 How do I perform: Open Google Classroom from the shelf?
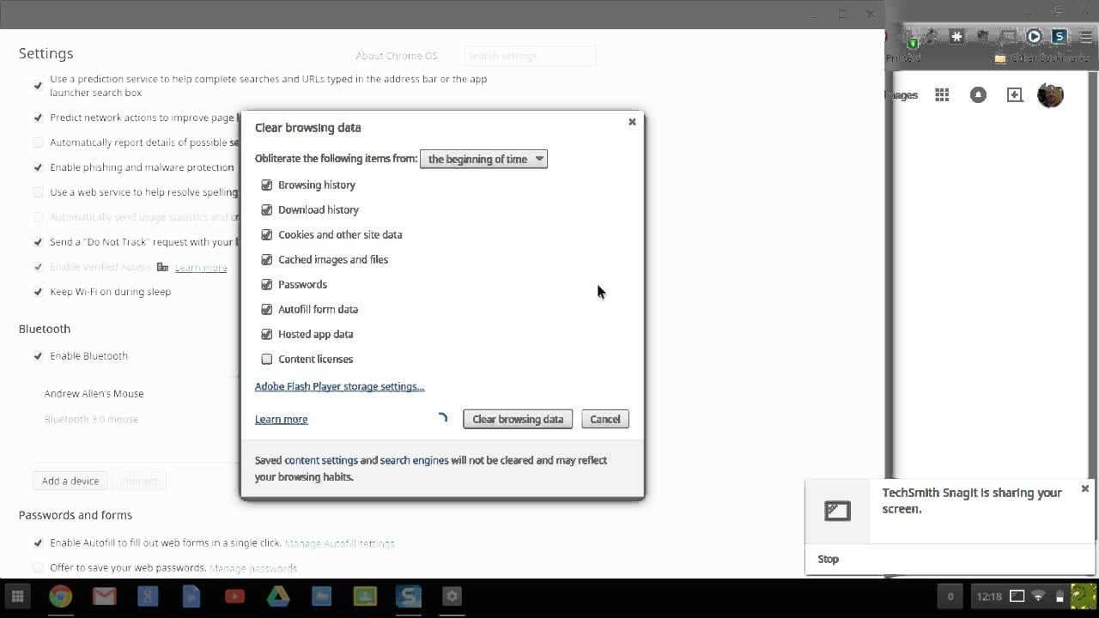point(365,597)
